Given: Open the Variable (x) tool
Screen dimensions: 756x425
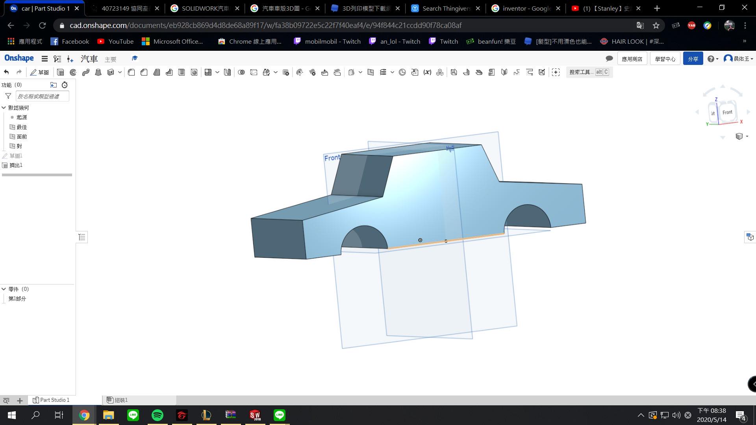Looking at the screenshot, I should click(x=427, y=72).
